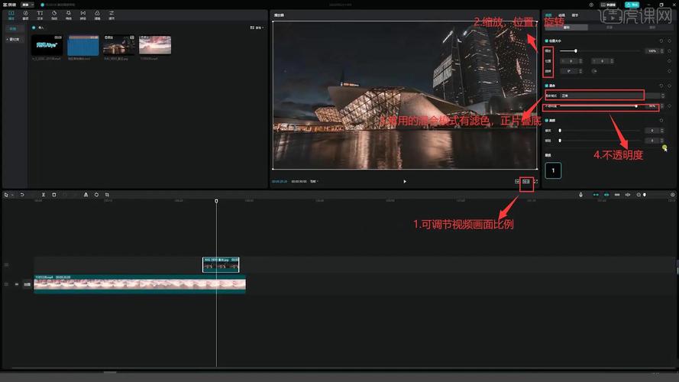
Task: Click the opacity slider handle
Action: click(x=636, y=106)
